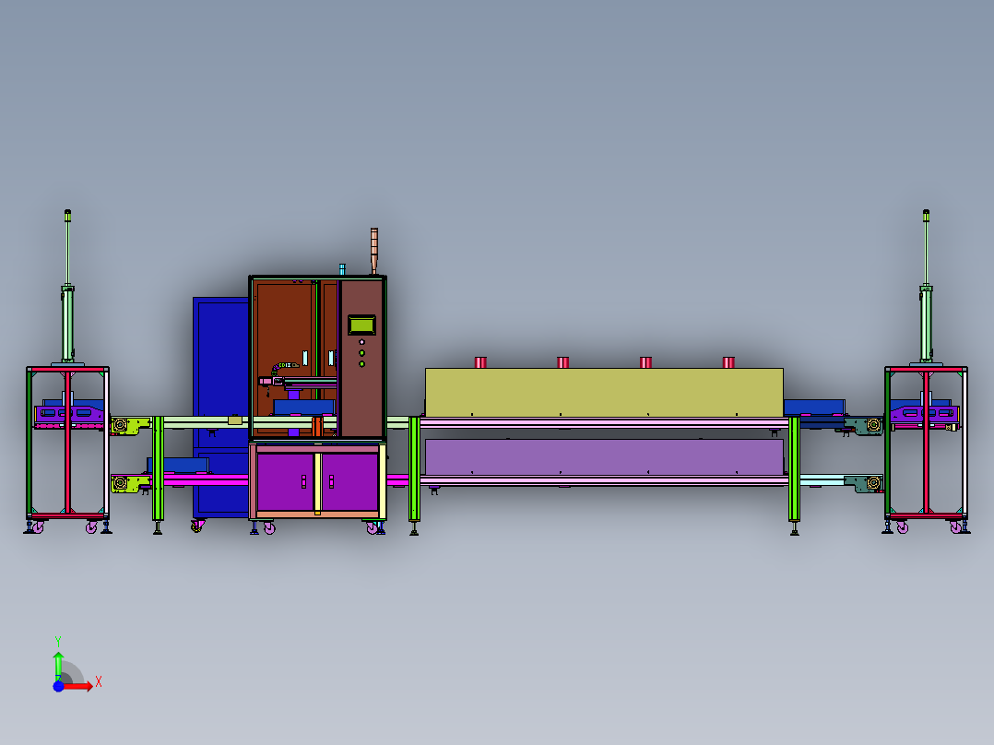Viewport: 994px width, 745px height.
Task: Click the white indicator button below the display
Action: tap(362, 342)
